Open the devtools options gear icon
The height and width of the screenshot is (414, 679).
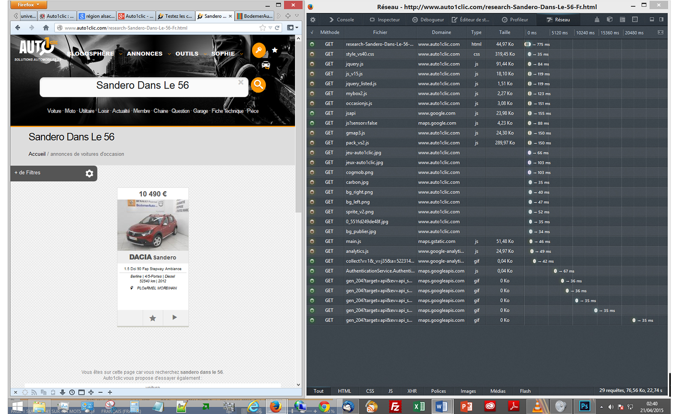coord(313,20)
